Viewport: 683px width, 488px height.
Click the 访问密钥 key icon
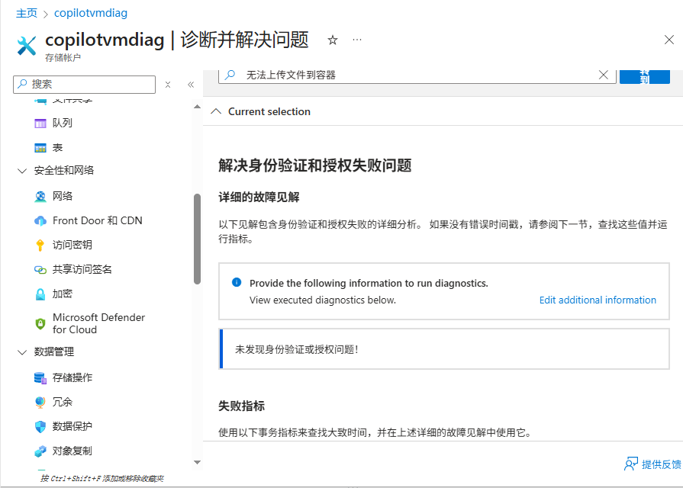pos(40,245)
